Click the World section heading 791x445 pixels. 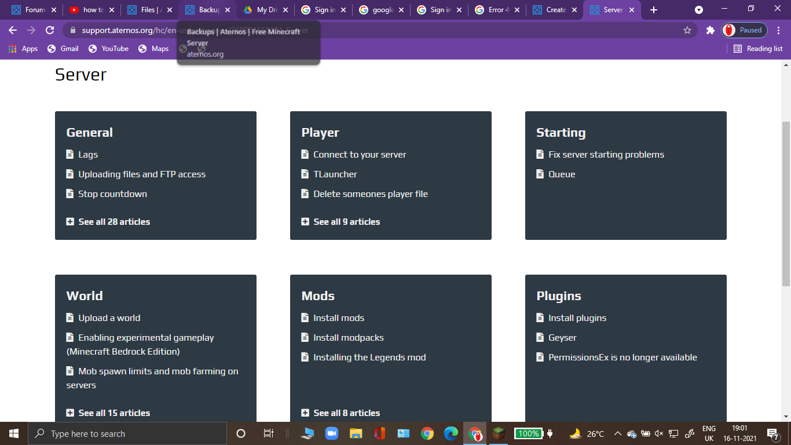[85, 296]
